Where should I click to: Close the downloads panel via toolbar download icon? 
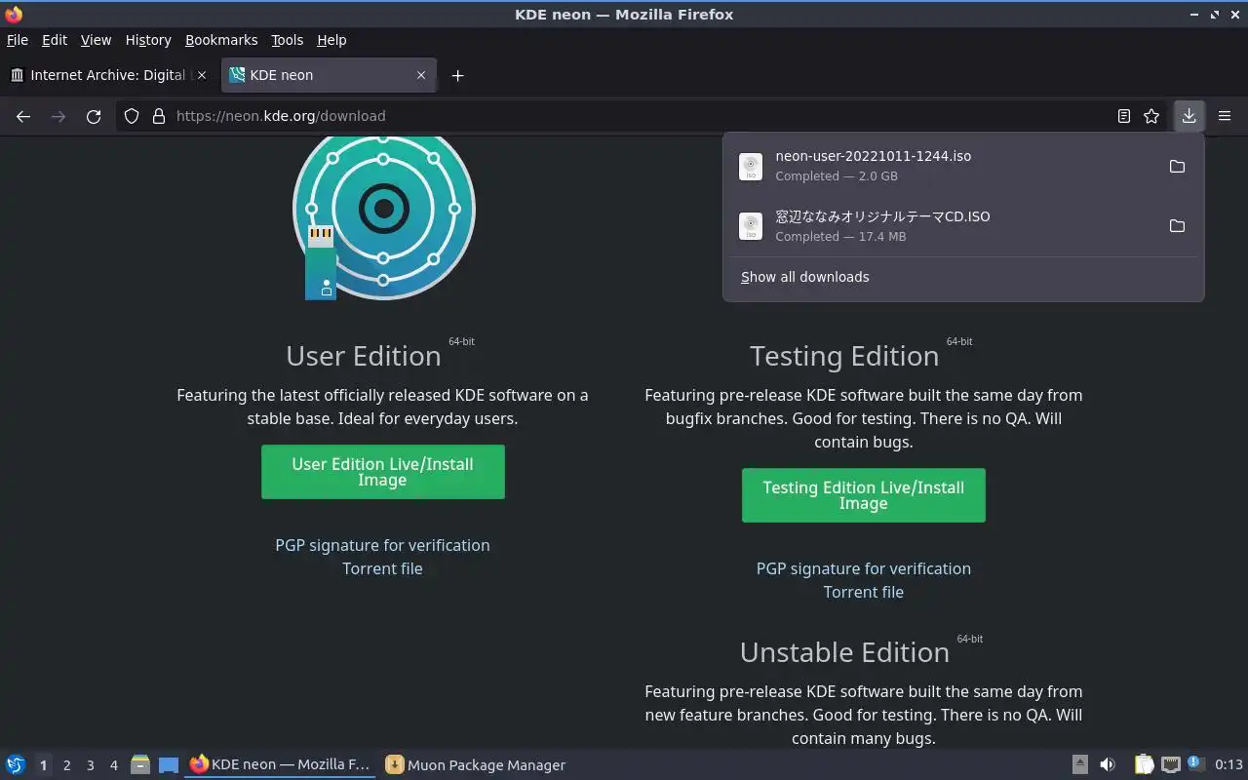pos(1189,116)
